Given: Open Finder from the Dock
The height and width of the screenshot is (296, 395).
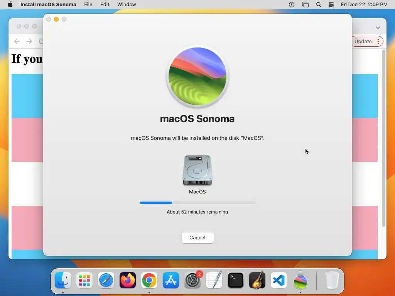Looking at the screenshot, I should tap(63, 280).
